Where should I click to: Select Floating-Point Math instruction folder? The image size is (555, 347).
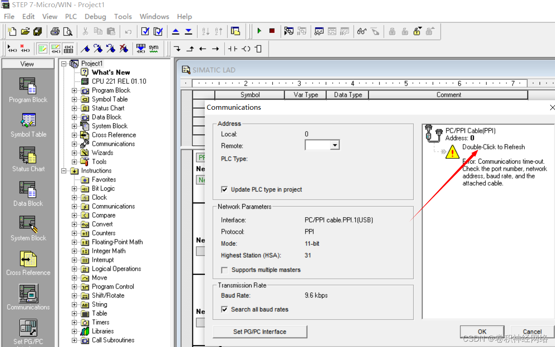click(x=117, y=242)
